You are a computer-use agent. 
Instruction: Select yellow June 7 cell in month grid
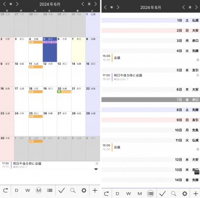click(x=78, y=49)
